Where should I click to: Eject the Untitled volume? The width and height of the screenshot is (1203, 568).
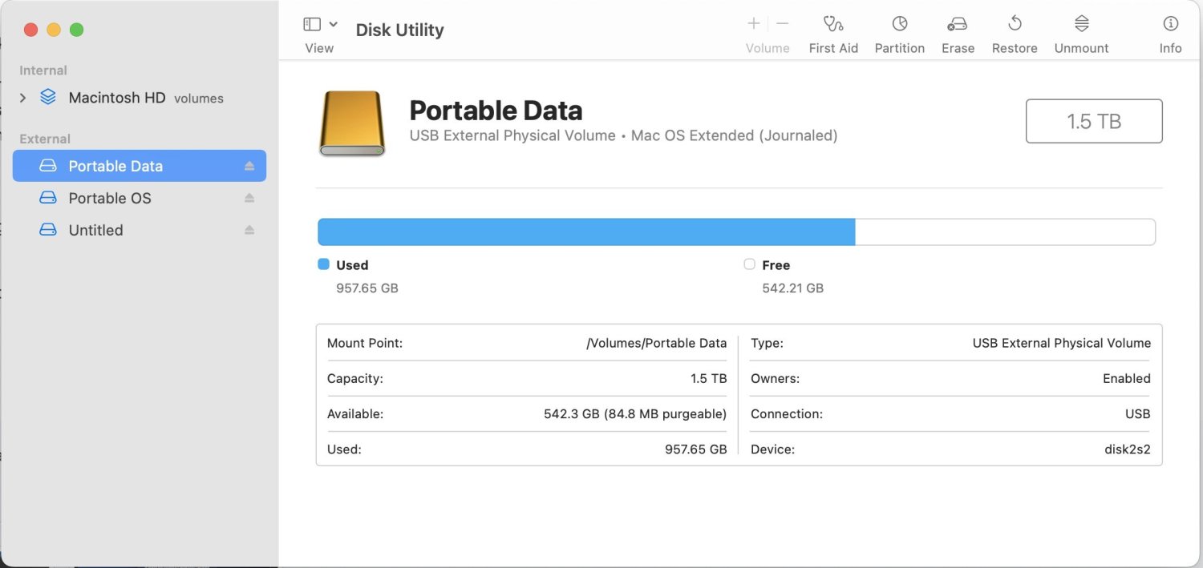249,230
